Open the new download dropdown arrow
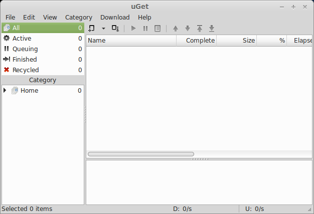Screen dimensions: 314x214 point(103,29)
